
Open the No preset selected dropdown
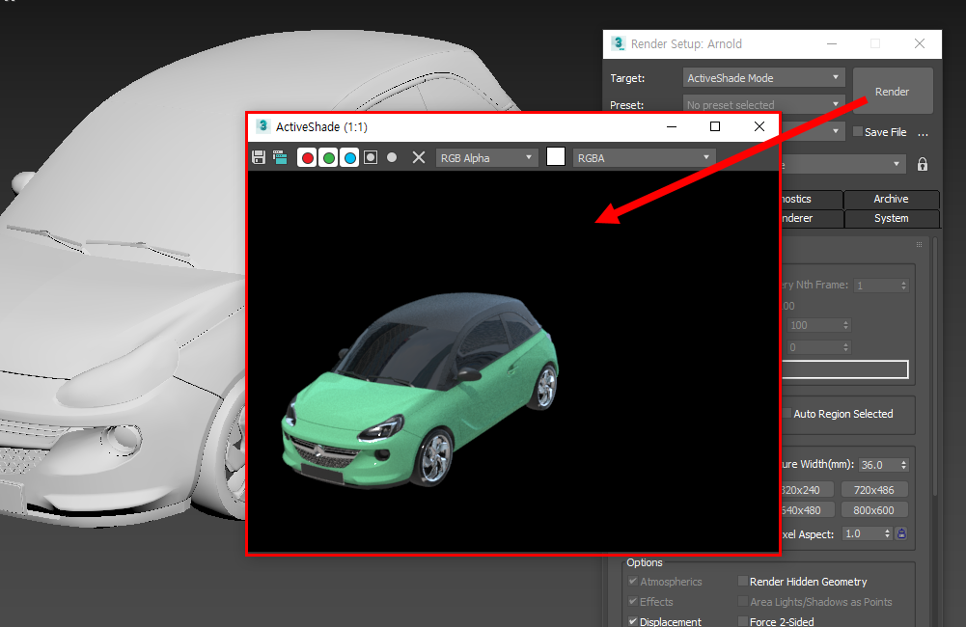pos(763,104)
